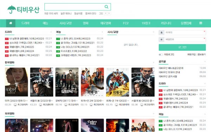
Task: Show next trending keyword with the right arrow
Action: click(x=109, y=13)
